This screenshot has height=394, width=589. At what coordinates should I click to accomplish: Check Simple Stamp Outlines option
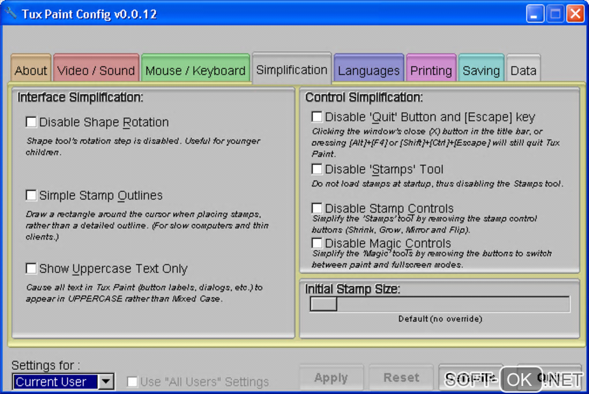[31, 195]
